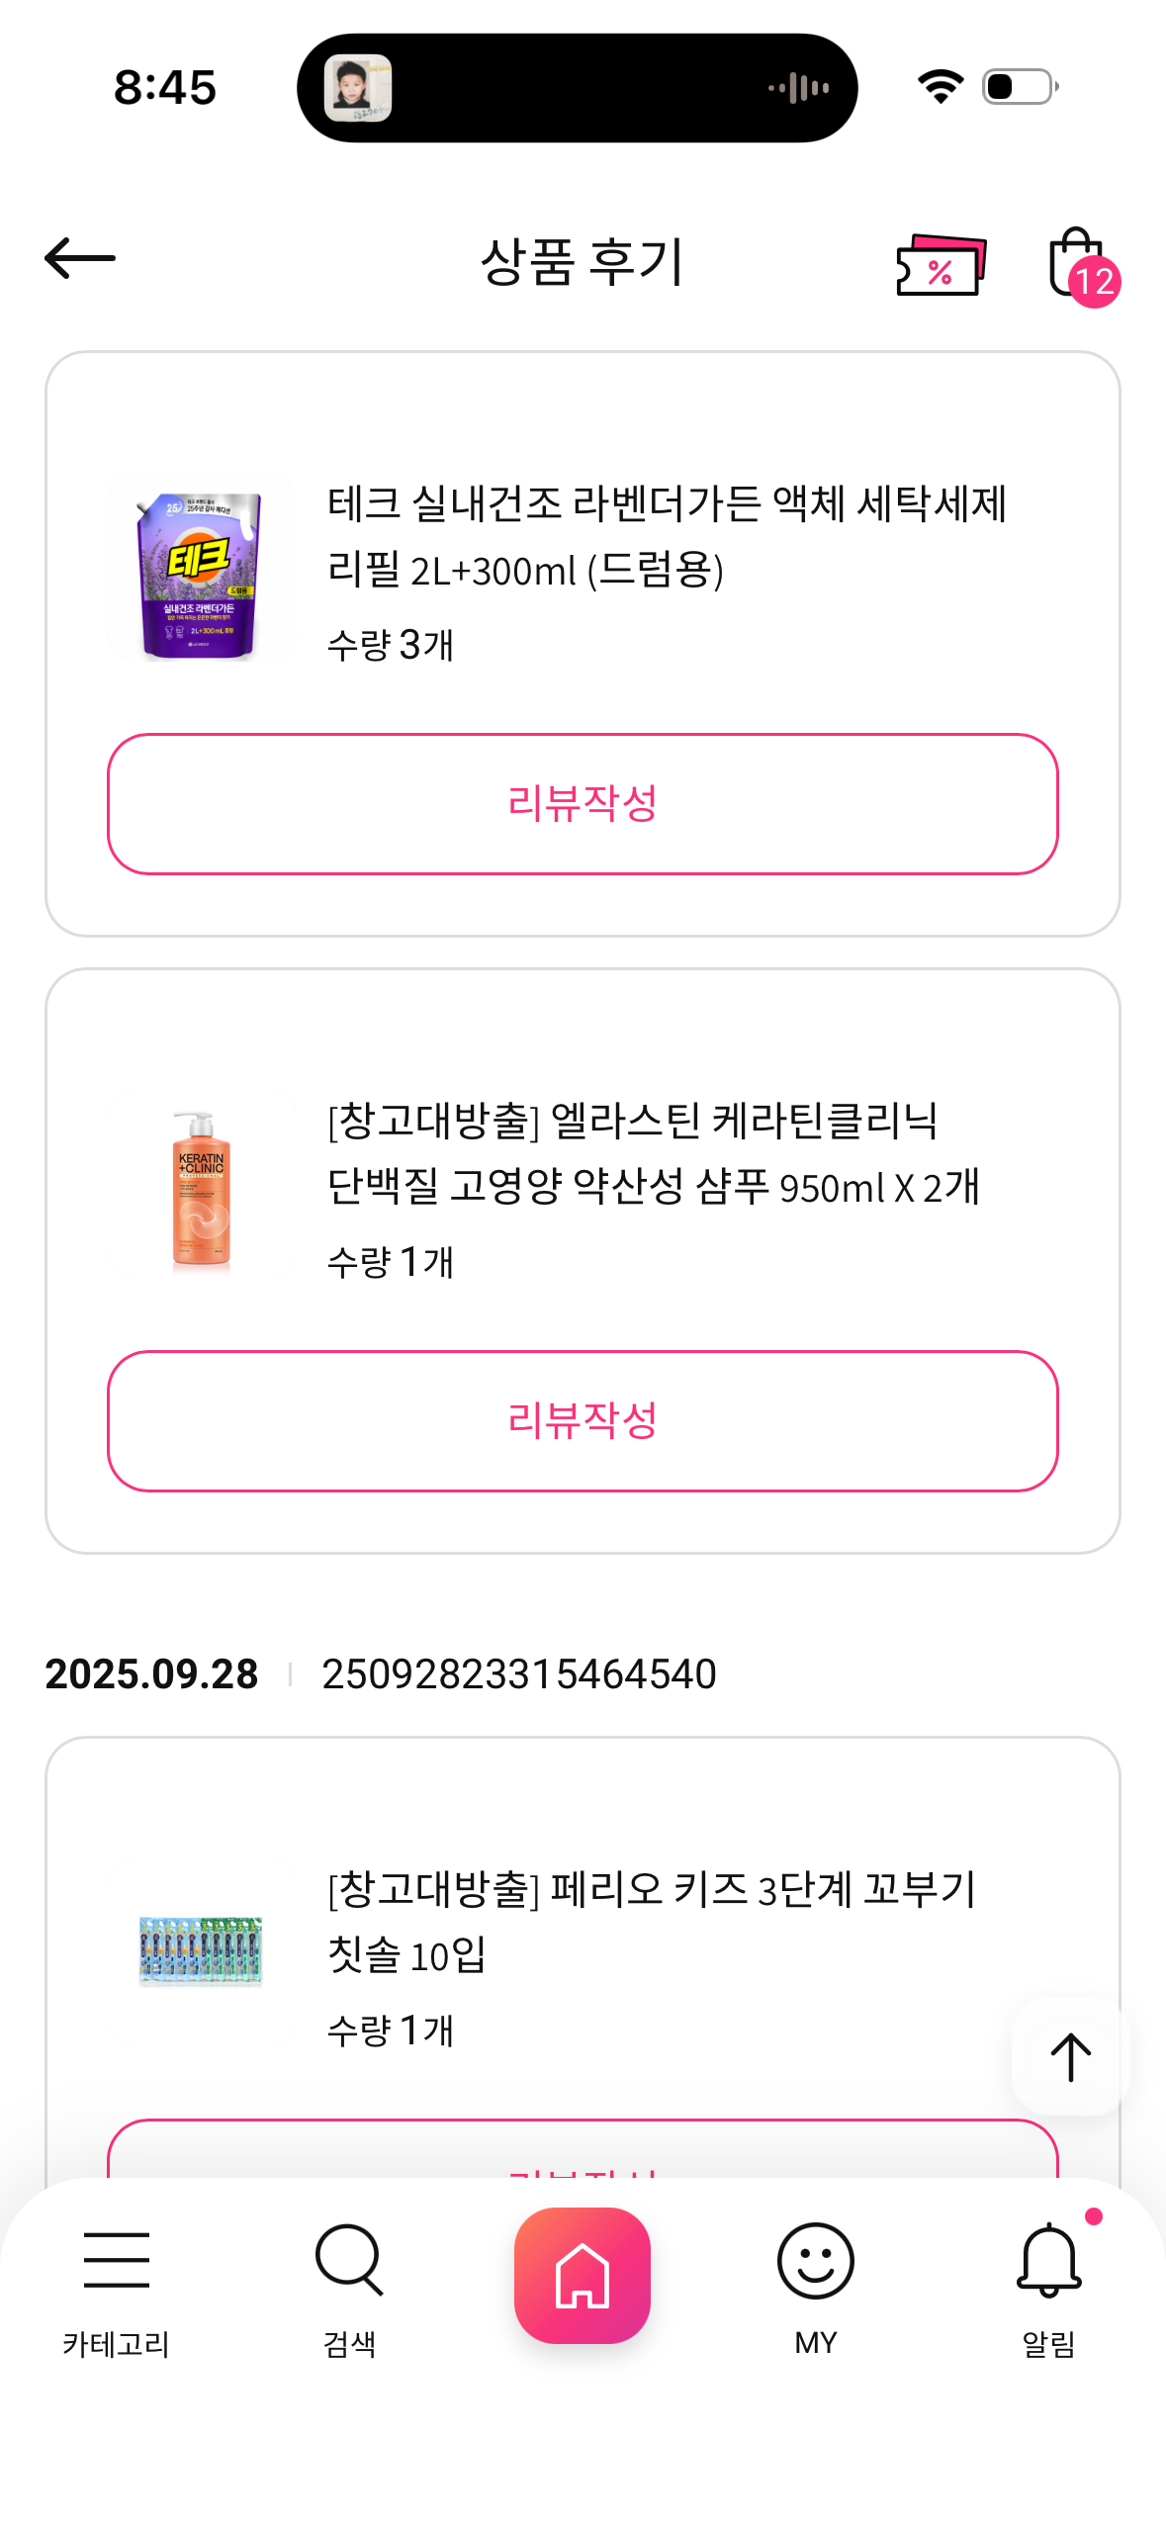Open the shopping bag cart
Screen dimensions: 1166x2528
click(1078, 264)
